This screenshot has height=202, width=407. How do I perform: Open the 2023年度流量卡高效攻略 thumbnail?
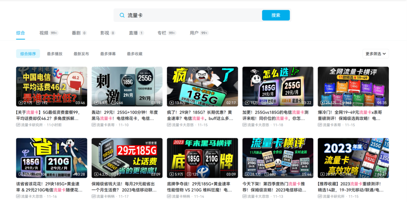click(353, 158)
